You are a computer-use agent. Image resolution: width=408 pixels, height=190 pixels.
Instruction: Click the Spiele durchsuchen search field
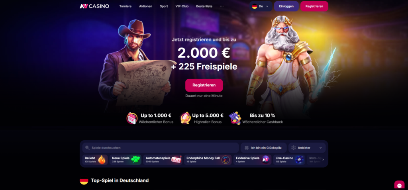pyautogui.click(x=161, y=147)
